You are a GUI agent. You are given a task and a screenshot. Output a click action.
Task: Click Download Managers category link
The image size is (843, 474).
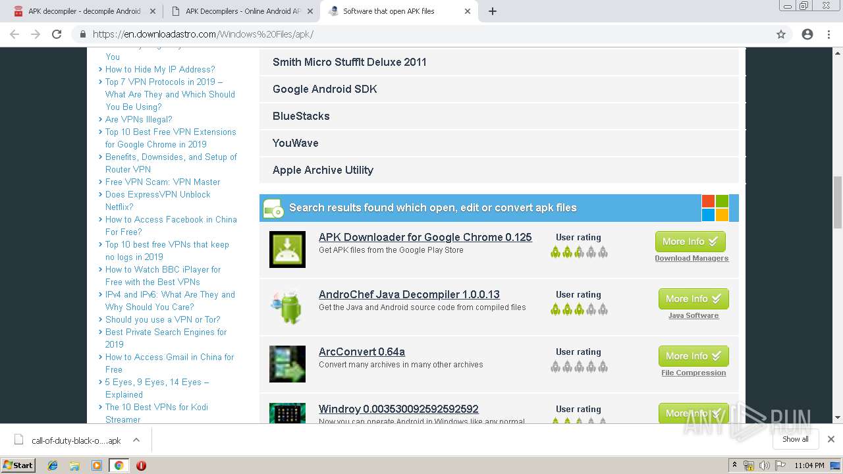[x=692, y=258]
